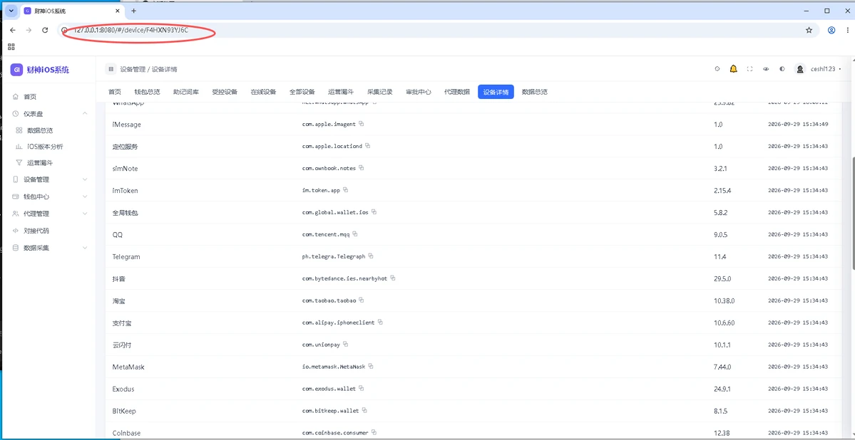This screenshot has width=855, height=440.
Task: Copy the ph.telegra.Telegraph bundle ID
Action: pyautogui.click(x=371, y=256)
